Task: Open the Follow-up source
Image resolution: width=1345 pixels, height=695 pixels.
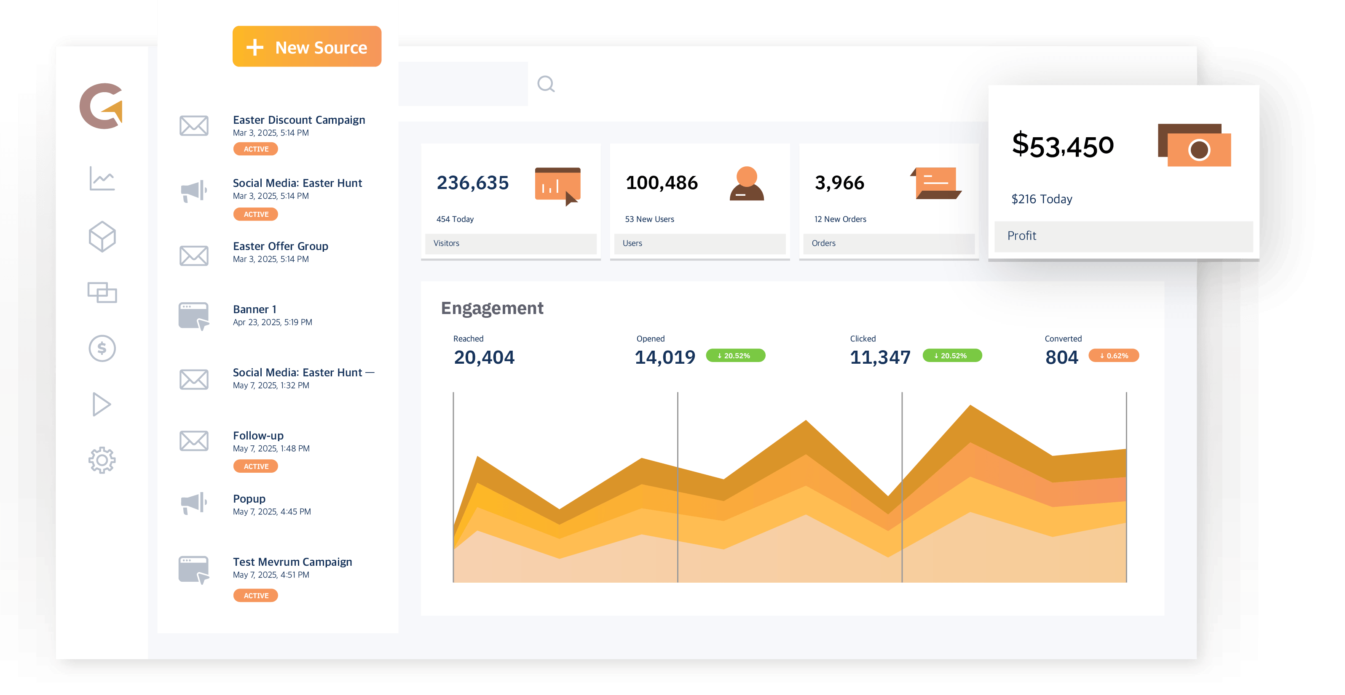Action: [x=258, y=436]
